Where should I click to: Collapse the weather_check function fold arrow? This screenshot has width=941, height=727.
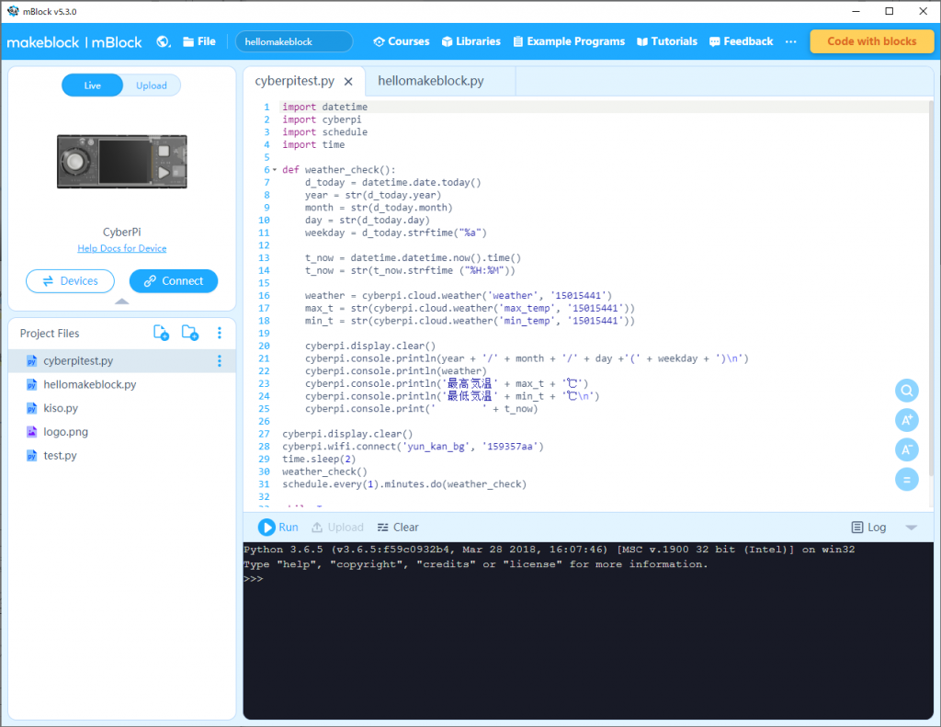[x=275, y=170]
